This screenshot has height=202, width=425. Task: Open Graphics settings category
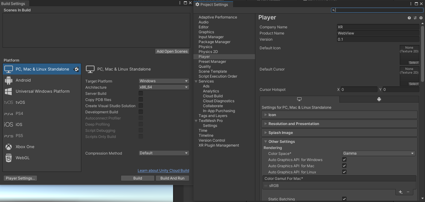coord(206,32)
